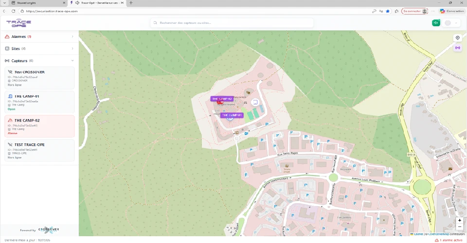Click the map site locator pin button

(458, 38)
